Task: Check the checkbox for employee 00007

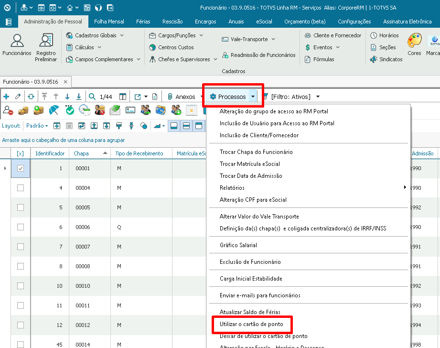Action: pos(21,247)
